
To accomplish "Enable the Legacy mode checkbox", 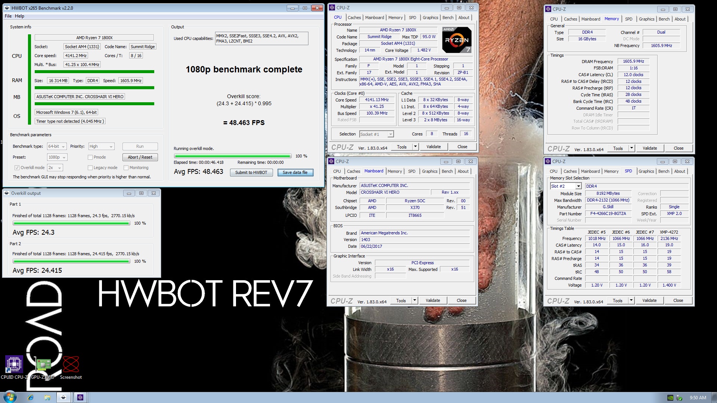I will coord(90,168).
